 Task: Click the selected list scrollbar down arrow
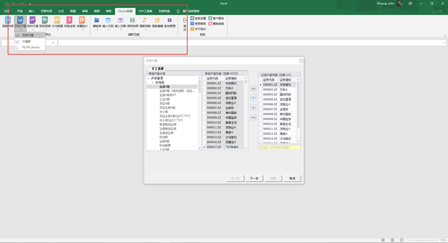coord(298,141)
